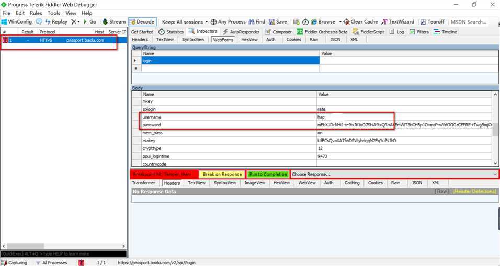Select the passport.baidu.com HTTPS session row

(59, 40)
